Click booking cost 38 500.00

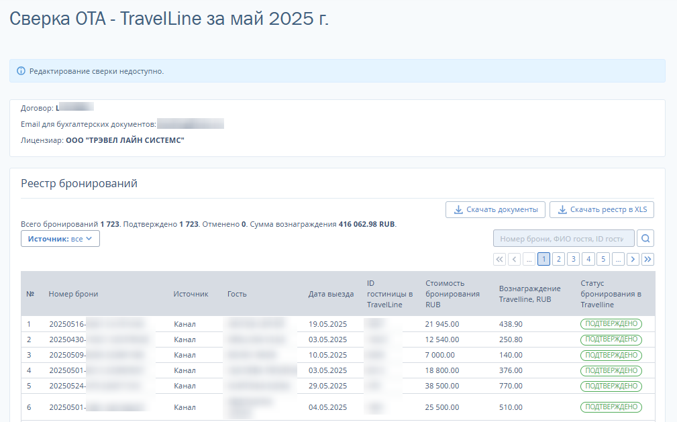pos(442,386)
